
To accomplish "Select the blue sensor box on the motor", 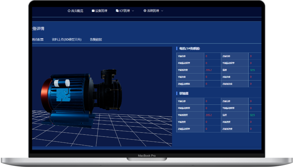I will pyautogui.click(x=62, y=93).
